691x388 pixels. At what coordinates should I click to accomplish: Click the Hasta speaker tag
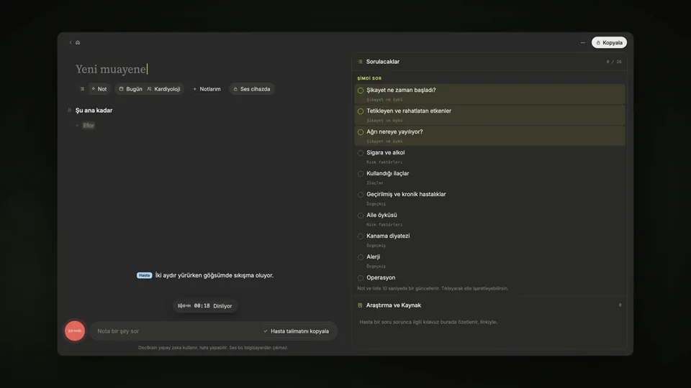click(144, 275)
